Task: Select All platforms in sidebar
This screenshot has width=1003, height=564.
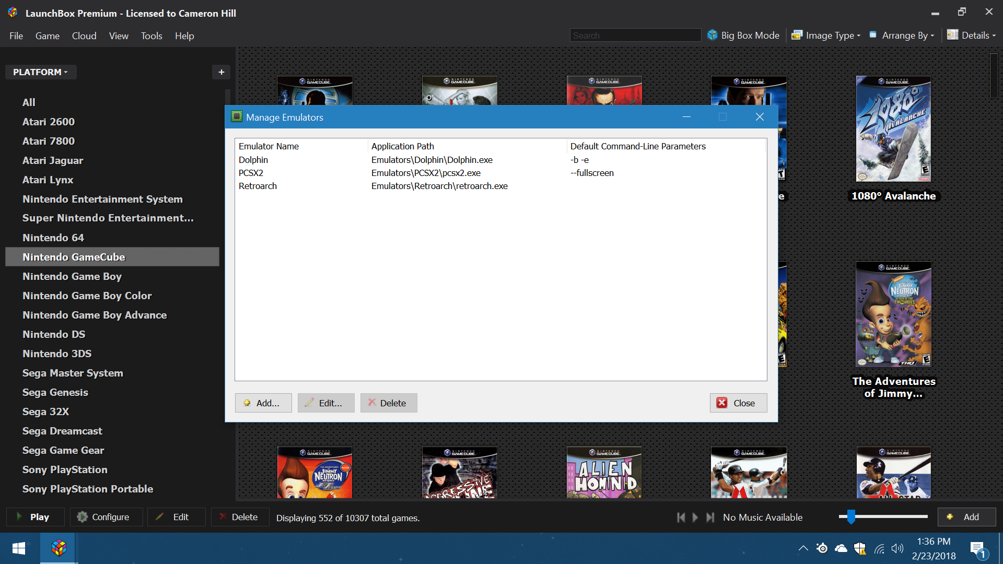Action: point(112,102)
